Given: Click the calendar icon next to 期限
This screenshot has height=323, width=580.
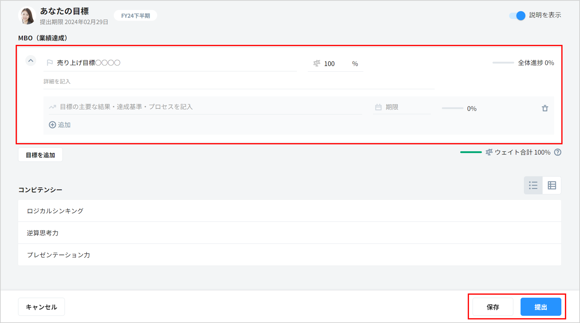Looking at the screenshot, I should coord(378,107).
